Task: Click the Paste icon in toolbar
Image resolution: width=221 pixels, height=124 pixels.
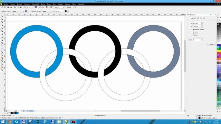Action: click(x=21, y=7)
